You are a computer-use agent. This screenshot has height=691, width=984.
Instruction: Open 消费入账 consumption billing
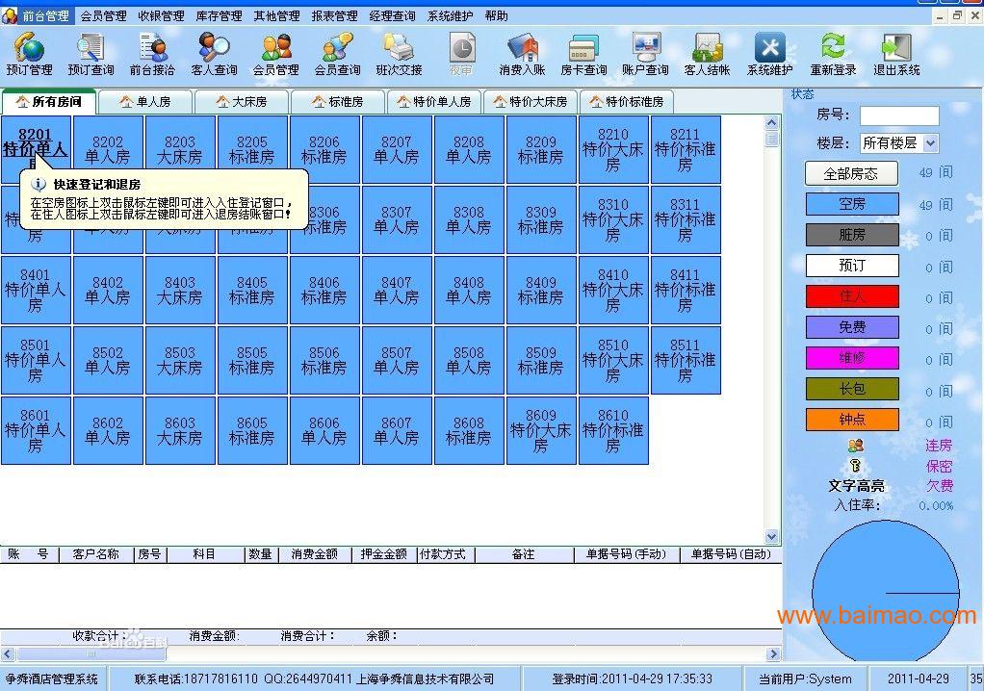tap(522, 53)
